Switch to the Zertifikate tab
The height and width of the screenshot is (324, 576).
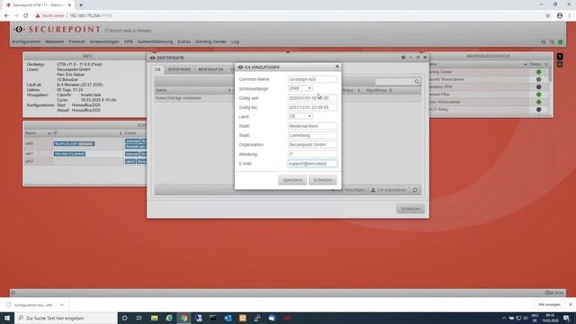pyautogui.click(x=179, y=69)
